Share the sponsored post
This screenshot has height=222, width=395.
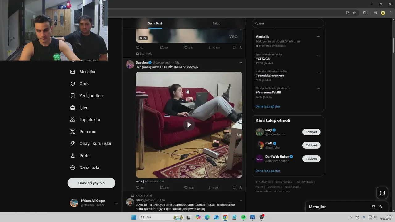(x=240, y=47)
